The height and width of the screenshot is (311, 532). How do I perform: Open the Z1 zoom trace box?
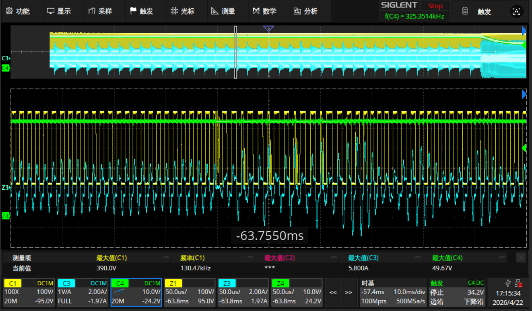pyautogui.click(x=190, y=292)
